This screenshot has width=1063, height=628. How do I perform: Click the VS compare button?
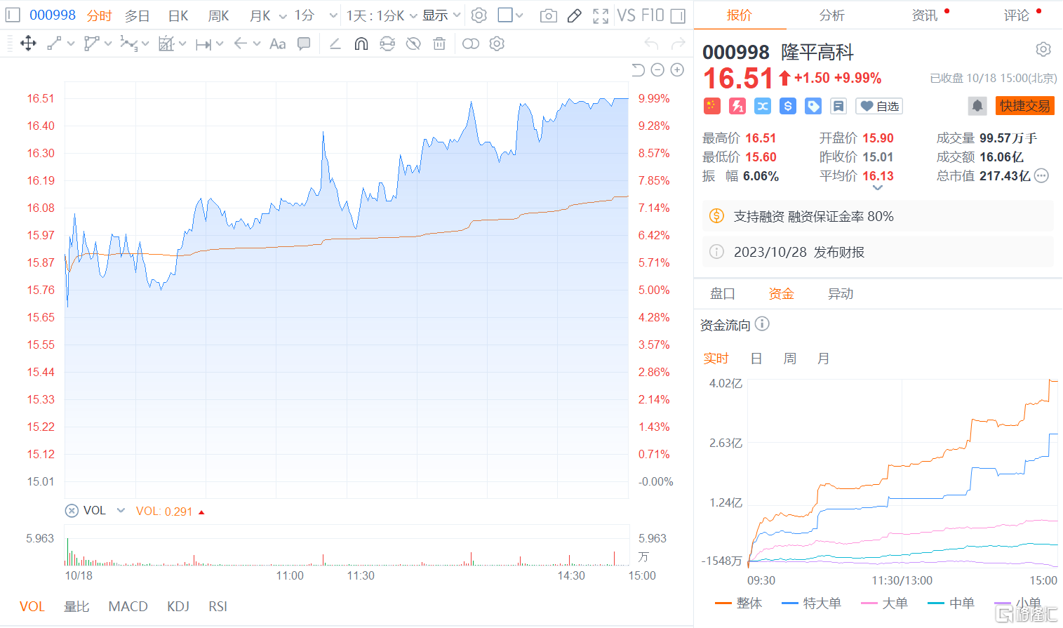627,15
